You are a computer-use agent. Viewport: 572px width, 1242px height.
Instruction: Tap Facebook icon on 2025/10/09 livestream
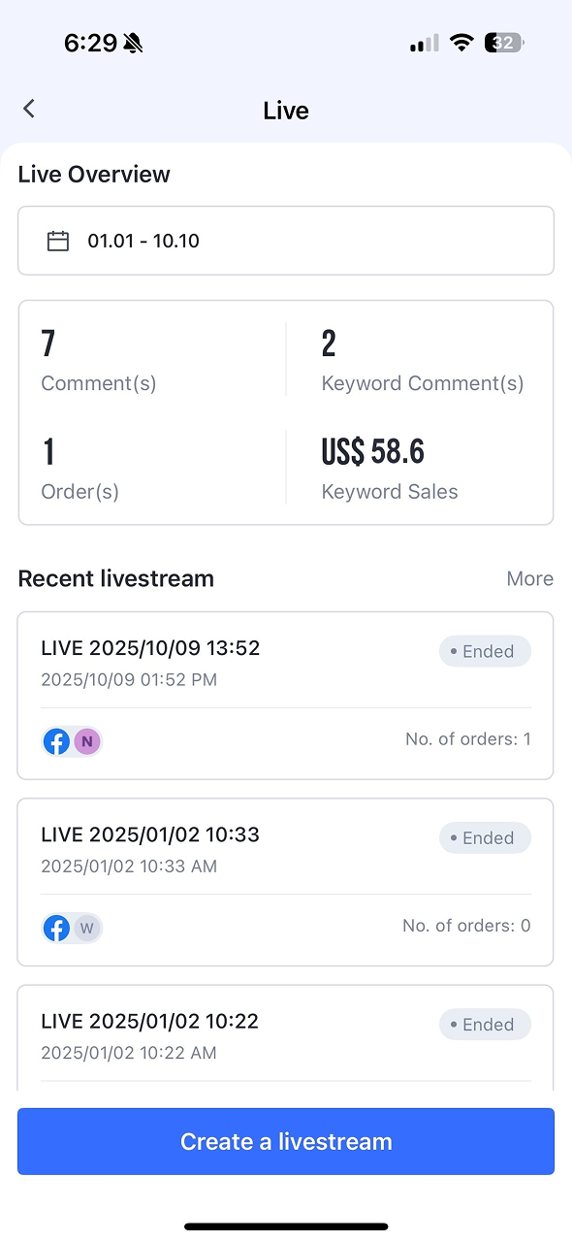click(57, 742)
